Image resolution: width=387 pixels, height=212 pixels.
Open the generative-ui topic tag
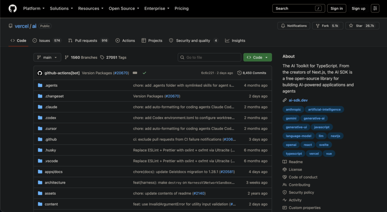click(x=296, y=127)
